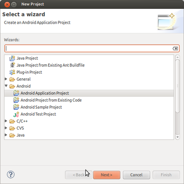
Task: Clear the wizard filter text with the erase icon
Action: tap(175, 49)
